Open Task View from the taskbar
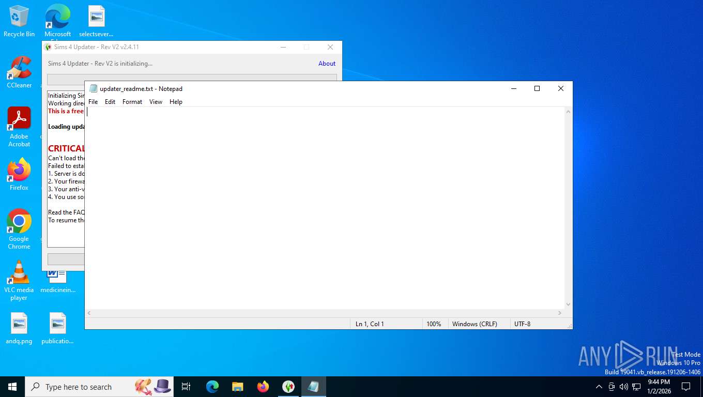The height and width of the screenshot is (397, 703). [186, 387]
